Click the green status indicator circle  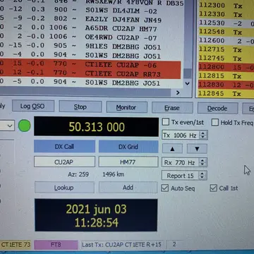[25, 126]
